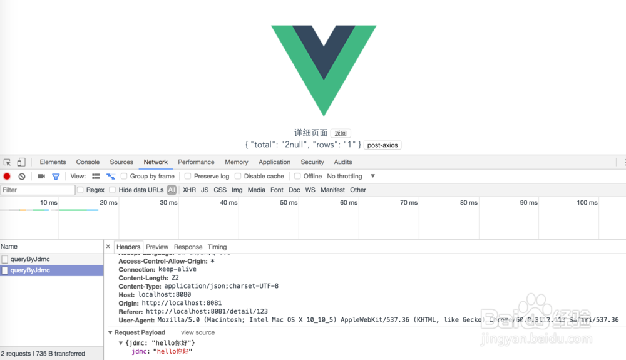Click the Content-Length header value 22
Image resolution: width=626 pixels, height=360 pixels.
point(175,278)
